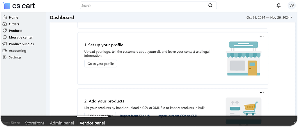This screenshot has height=127, width=298.
Task: Click the Home sidebar icon
Action: tap(5, 17)
